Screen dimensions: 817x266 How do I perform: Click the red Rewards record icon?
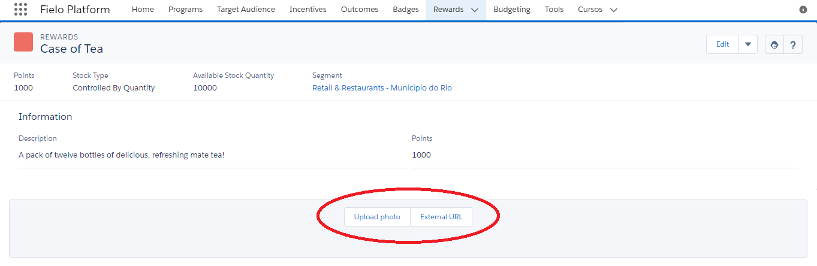point(23,42)
